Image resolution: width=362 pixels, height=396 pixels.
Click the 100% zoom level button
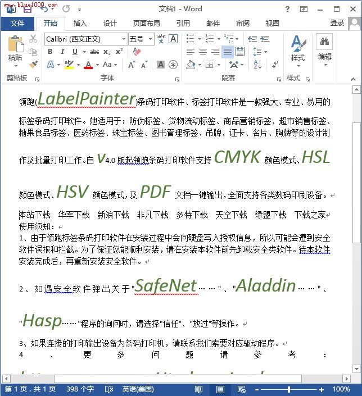pos(341,389)
